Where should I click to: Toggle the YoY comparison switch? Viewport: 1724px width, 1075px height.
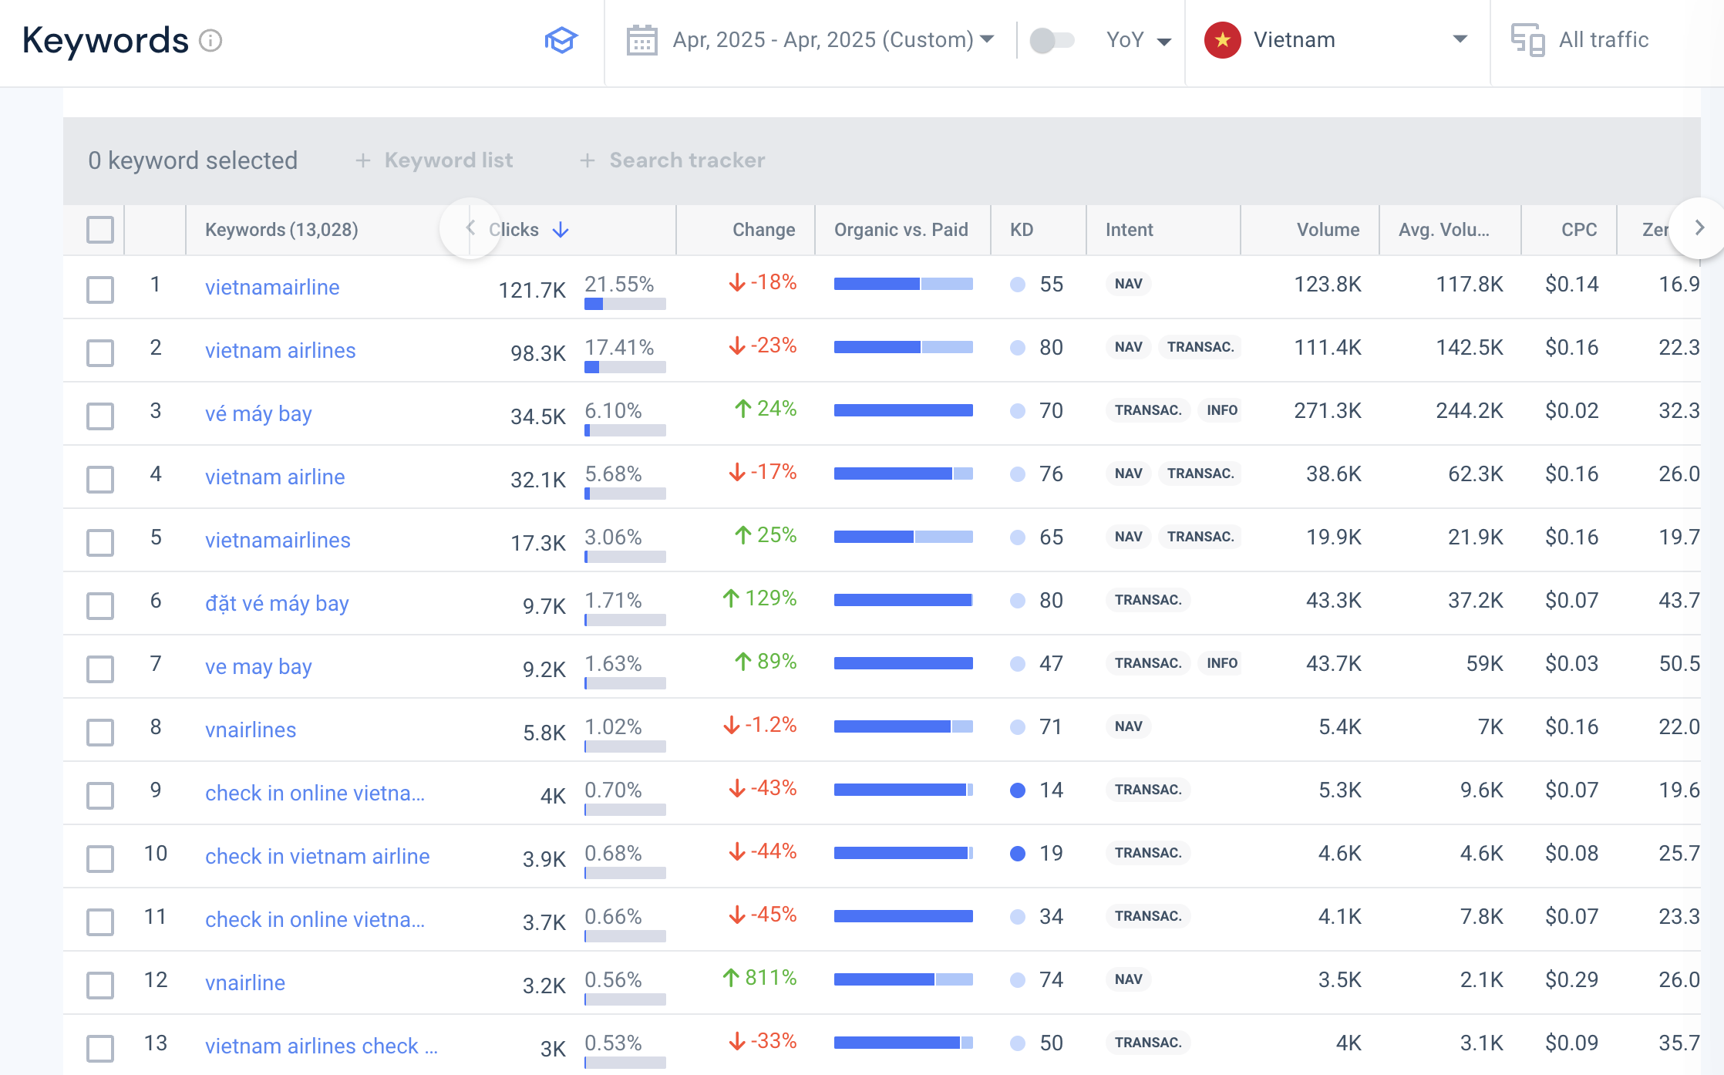pos(1052,40)
